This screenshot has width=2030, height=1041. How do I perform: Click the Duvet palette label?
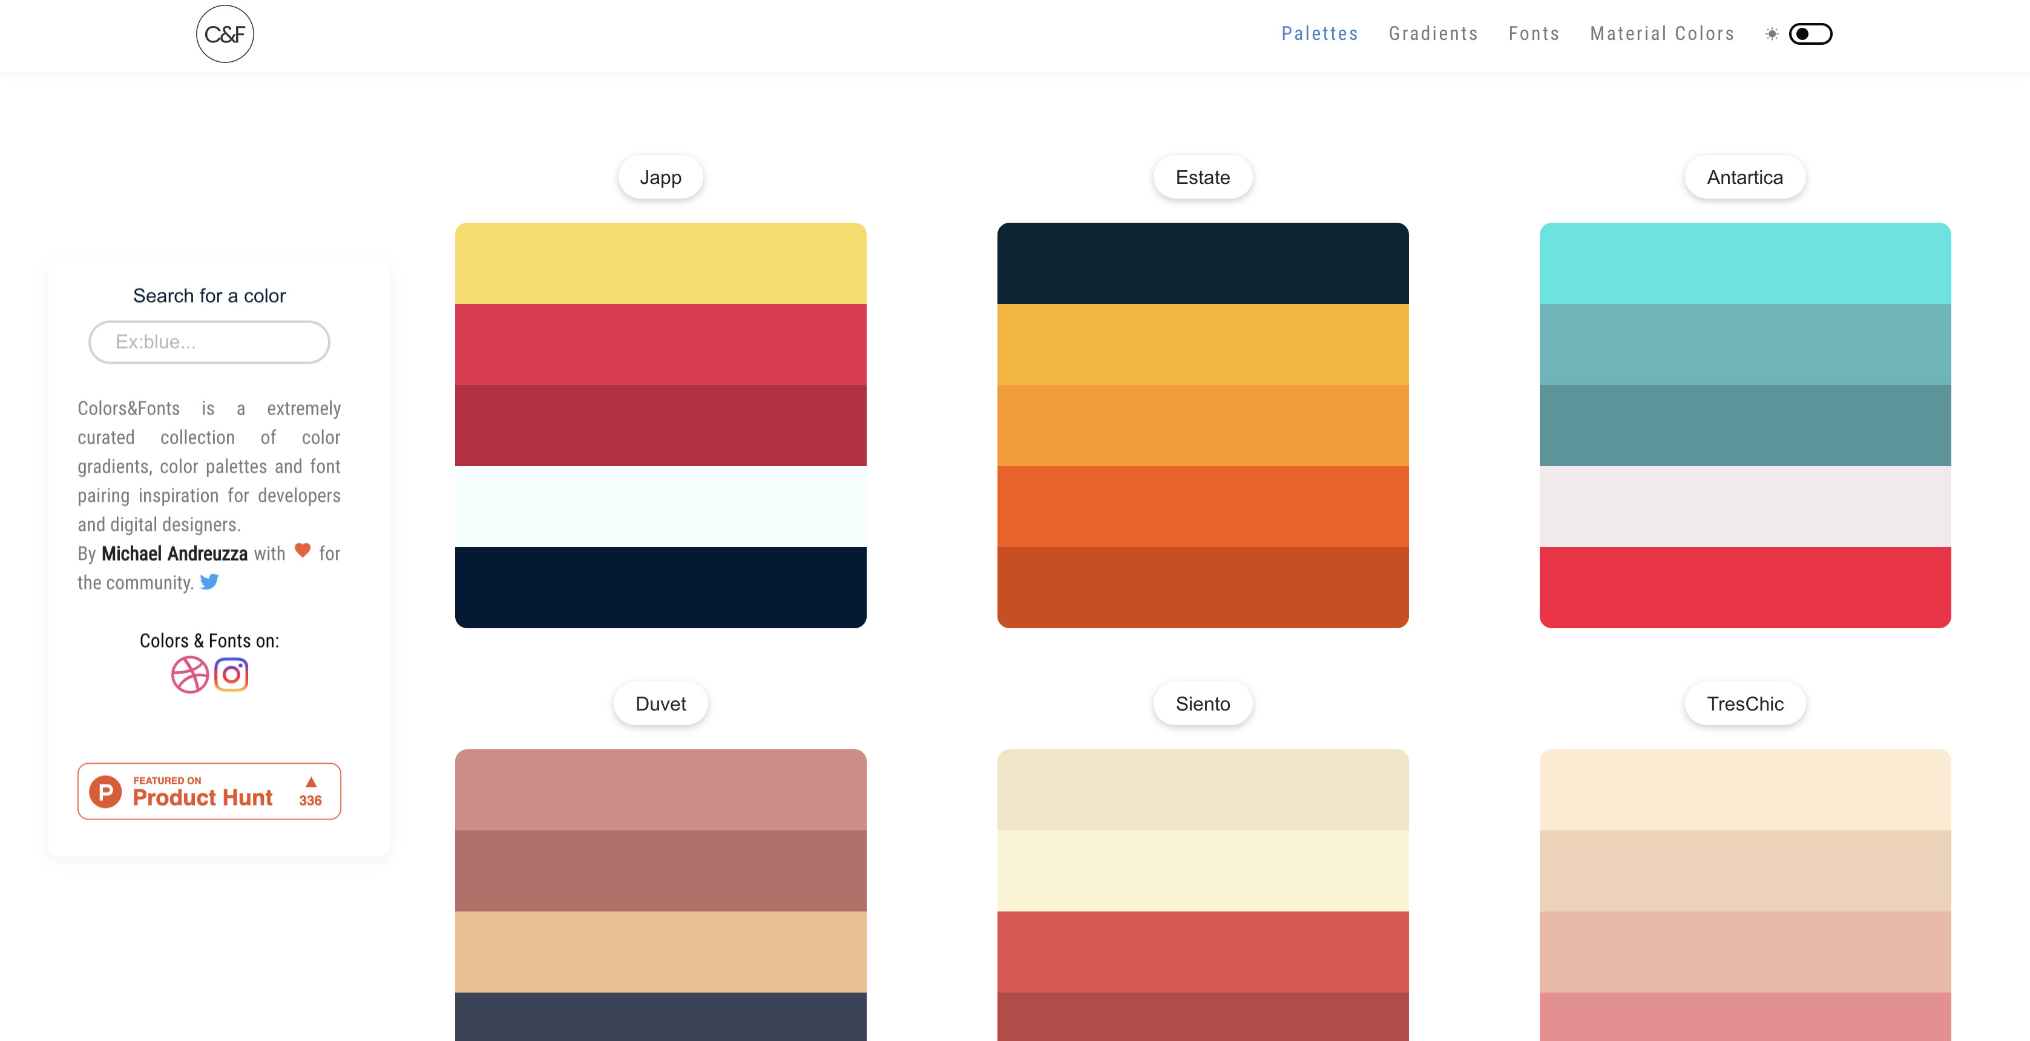pyautogui.click(x=661, y=704)
